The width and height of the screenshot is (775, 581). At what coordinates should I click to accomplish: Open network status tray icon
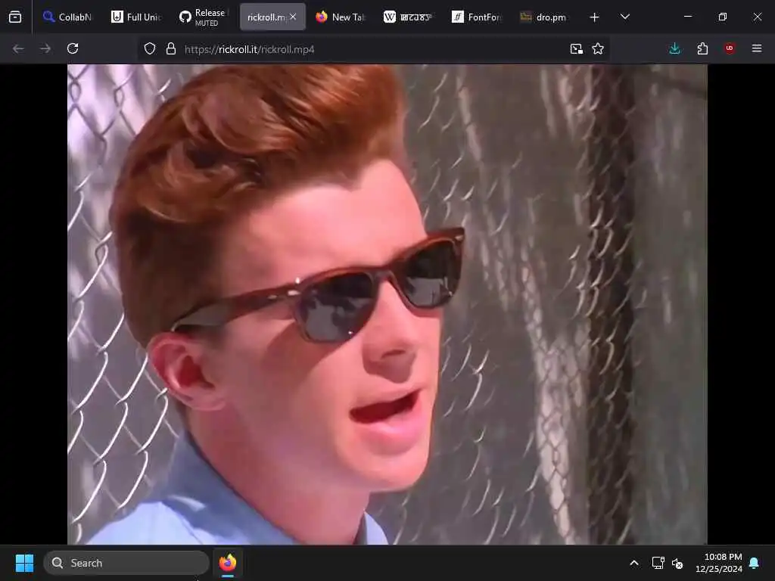click(x=658, y=563)
